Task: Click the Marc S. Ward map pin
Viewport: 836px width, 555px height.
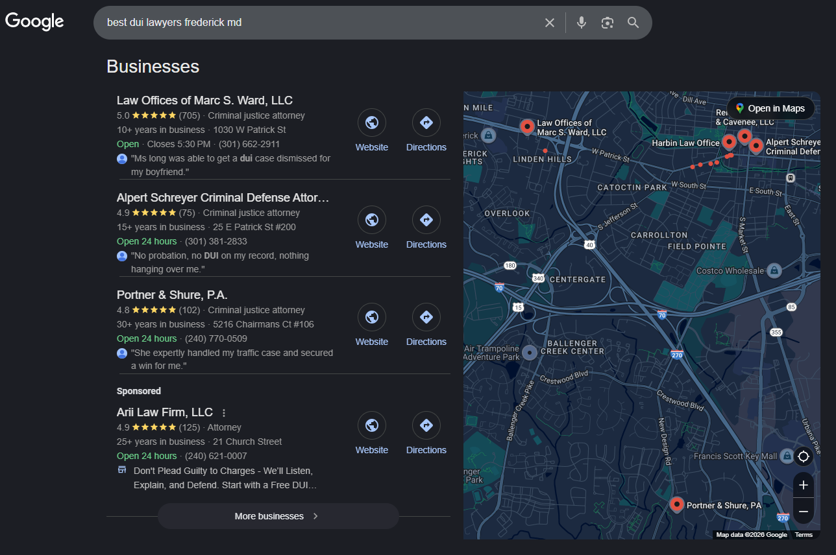Action: coord(527,126)
